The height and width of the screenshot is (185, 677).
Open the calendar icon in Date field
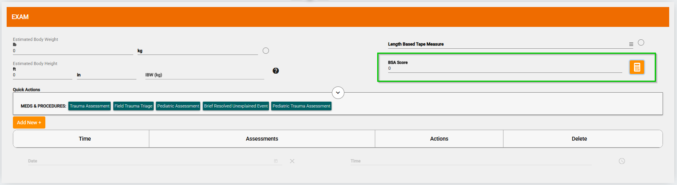pyautogui.click(x=276, y=161)
